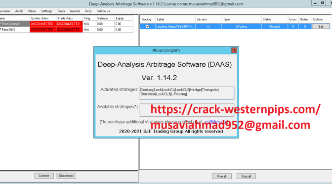
Task: Close the About program dialog
Action: [234, 50]
